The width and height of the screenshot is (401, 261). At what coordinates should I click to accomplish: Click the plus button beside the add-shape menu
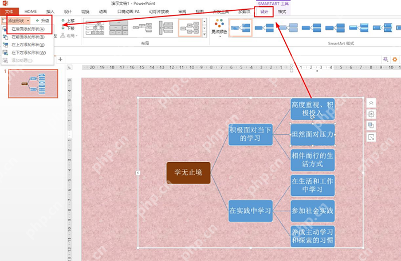[60, 59]
